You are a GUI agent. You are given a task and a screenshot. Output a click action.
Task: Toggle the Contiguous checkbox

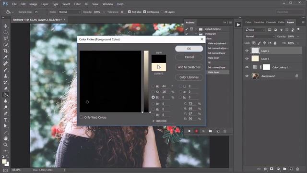pos(144,12)
